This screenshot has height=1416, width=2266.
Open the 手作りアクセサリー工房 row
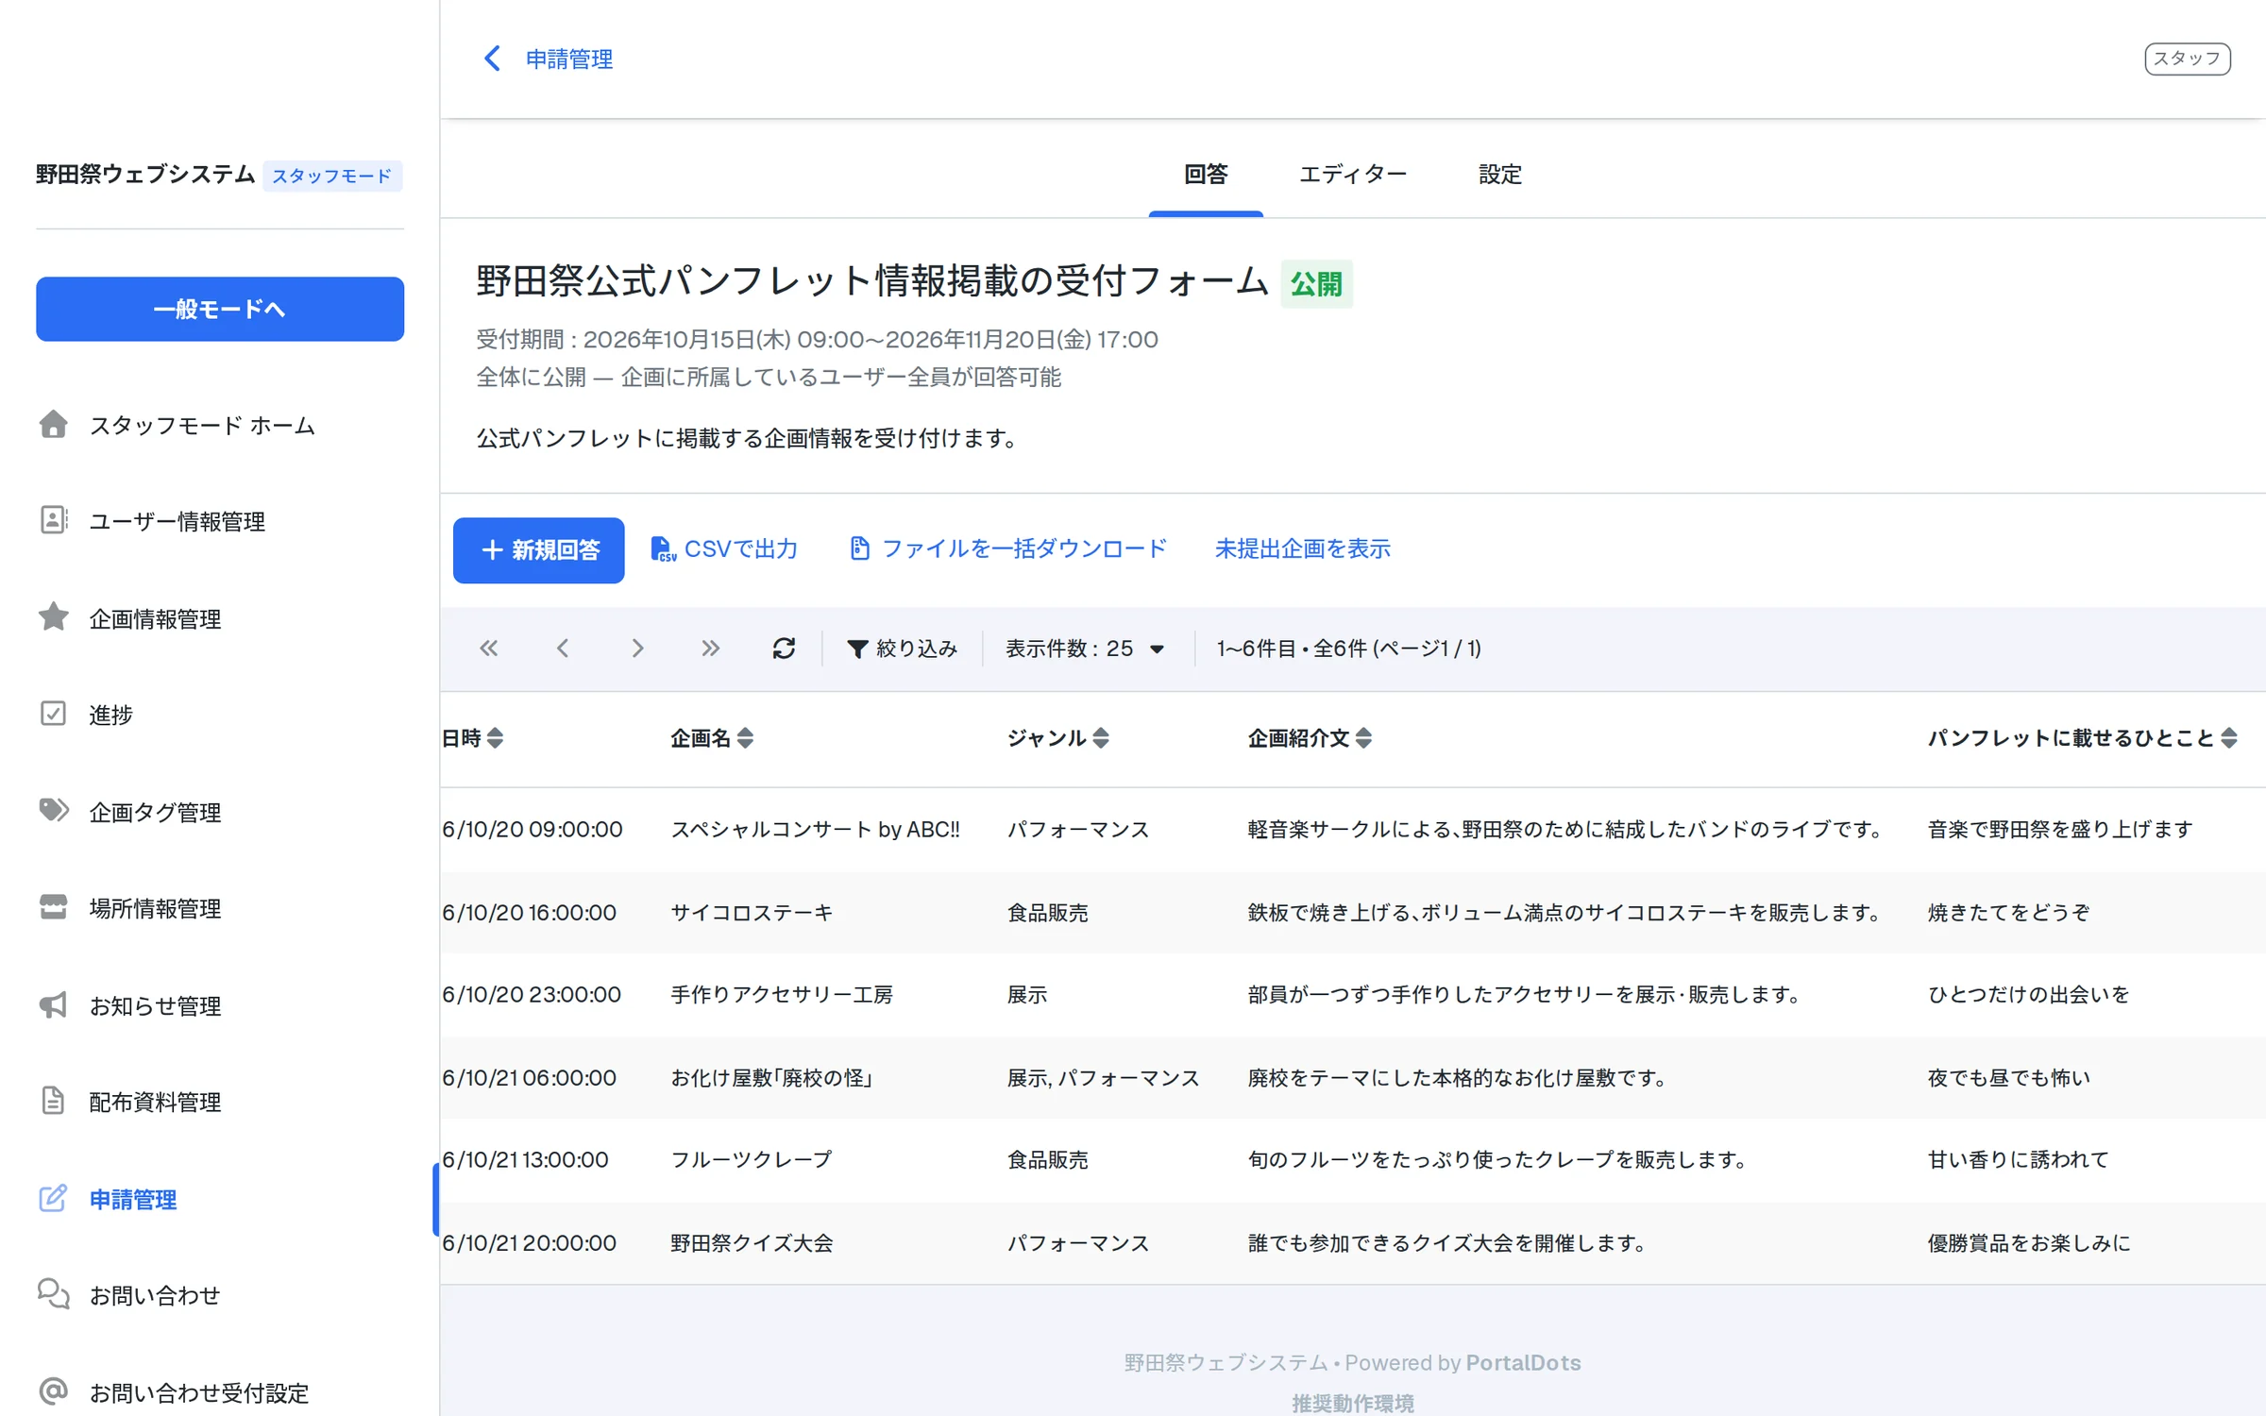1352,995
